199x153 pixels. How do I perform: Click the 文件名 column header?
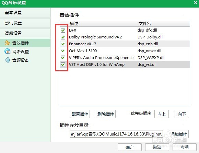coord(145,23)
